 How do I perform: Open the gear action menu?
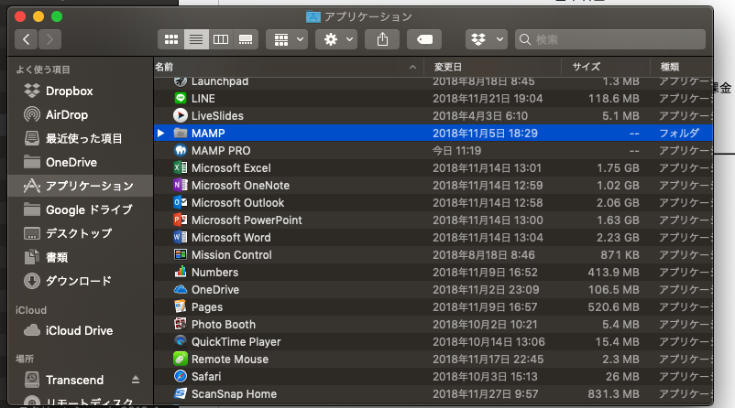click(336, 39)
